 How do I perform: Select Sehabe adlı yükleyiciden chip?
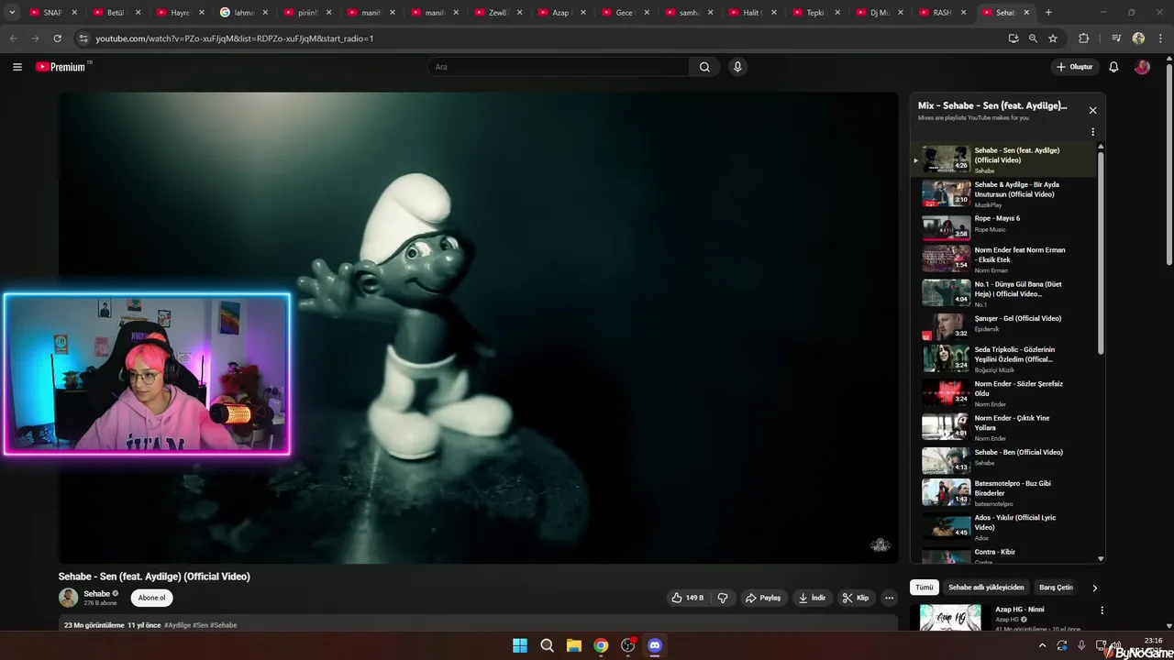986,588
